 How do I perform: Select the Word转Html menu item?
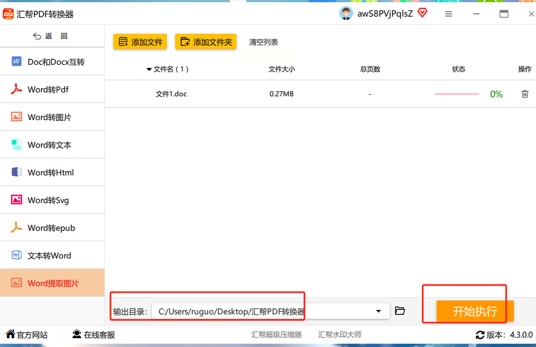[x=52, y=173]
